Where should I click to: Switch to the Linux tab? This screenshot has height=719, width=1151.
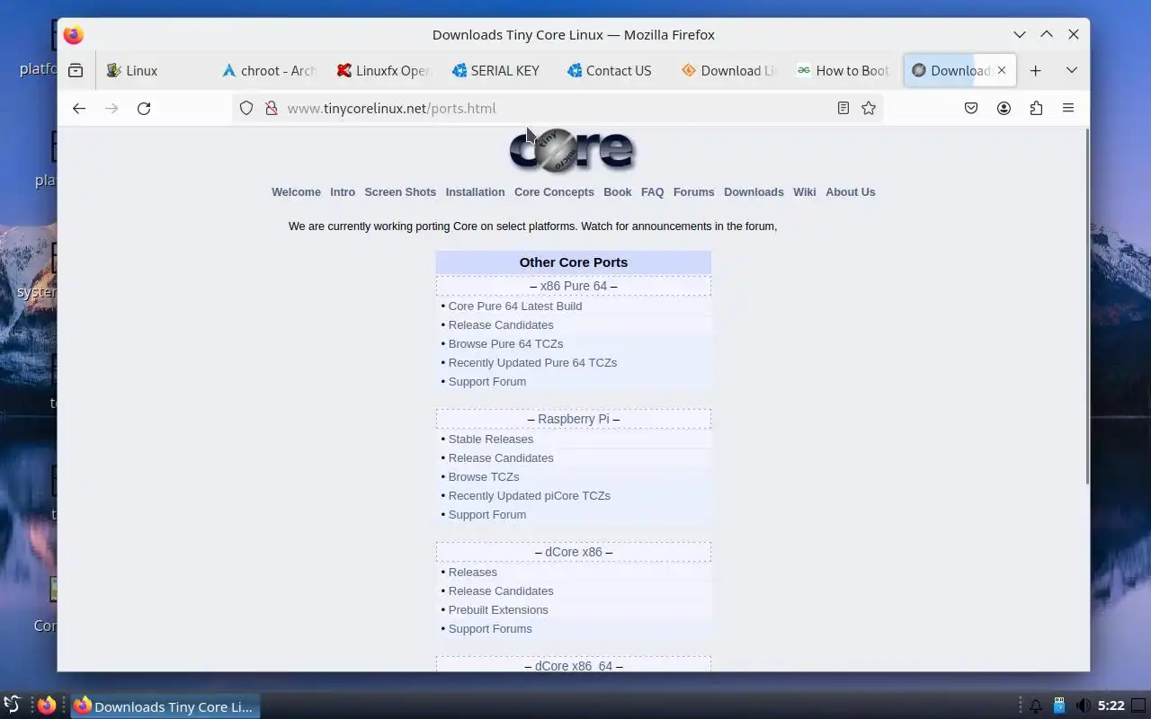point(155,70)
